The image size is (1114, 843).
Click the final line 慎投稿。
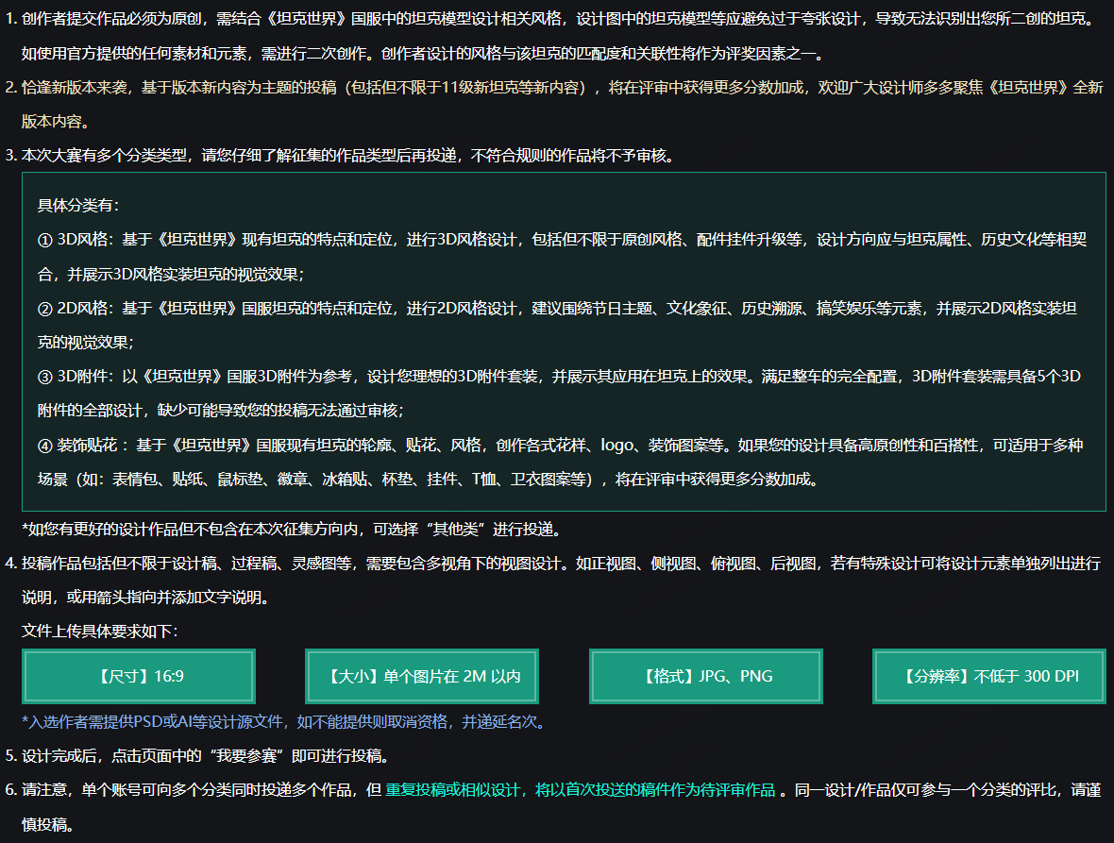(48, 824)
